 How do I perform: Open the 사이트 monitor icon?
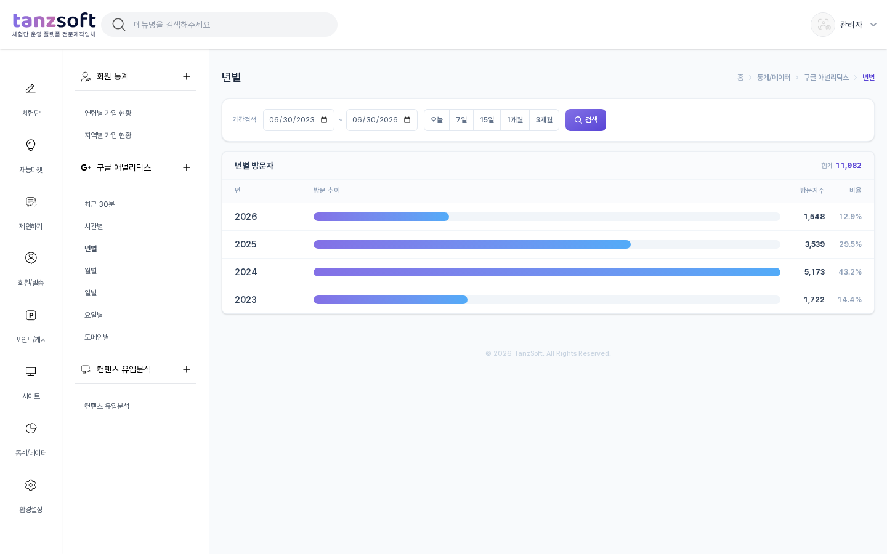point(31,371)
